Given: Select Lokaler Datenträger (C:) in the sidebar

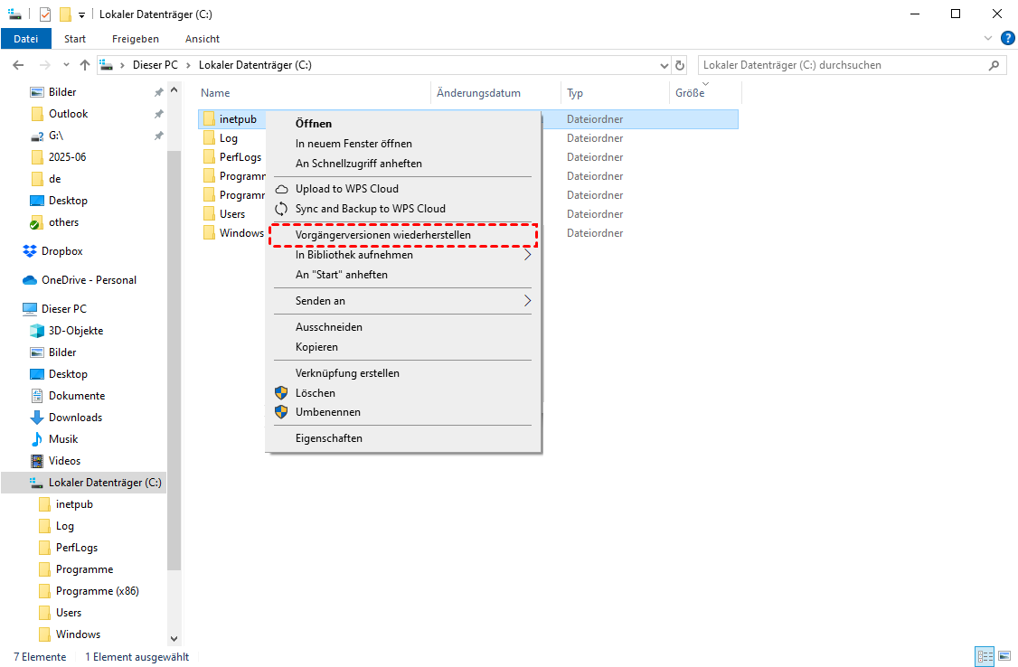Looking at the screenshot, I should tap(84, 483).
